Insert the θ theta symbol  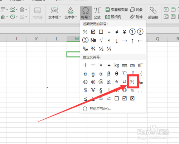117,74
